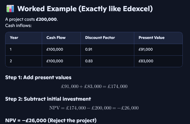Image resolution: width=190 pixels, height=124 pixels.
Task: Select the Year 2 row cell
Action: [11, 61]
